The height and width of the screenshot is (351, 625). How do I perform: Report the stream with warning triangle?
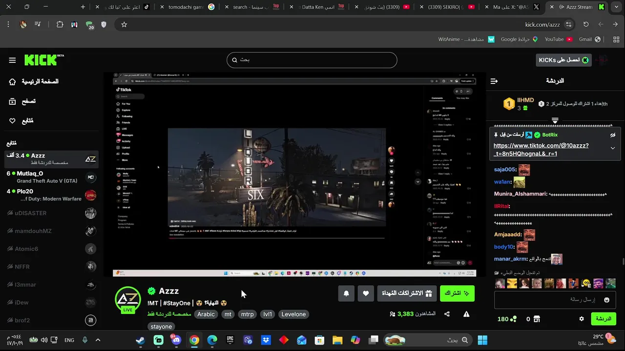tap(466, 314)
